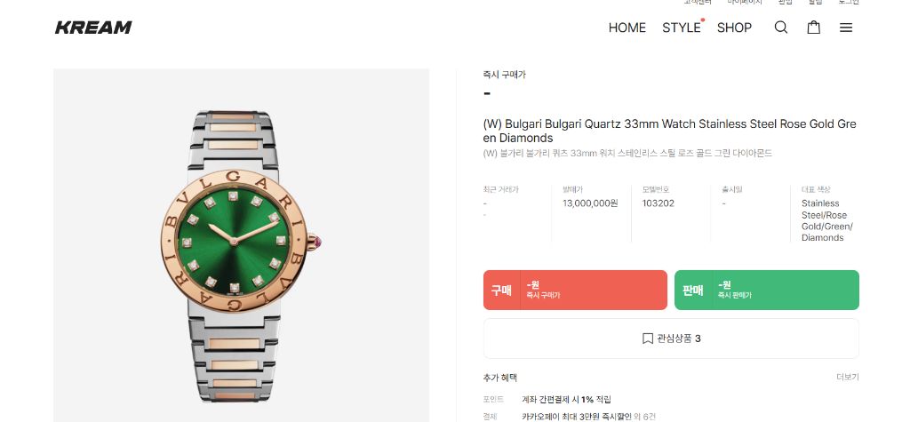Screen dimensions: 910x422
Task: Switch to the SHOP menu
Action: coord(734,28)
